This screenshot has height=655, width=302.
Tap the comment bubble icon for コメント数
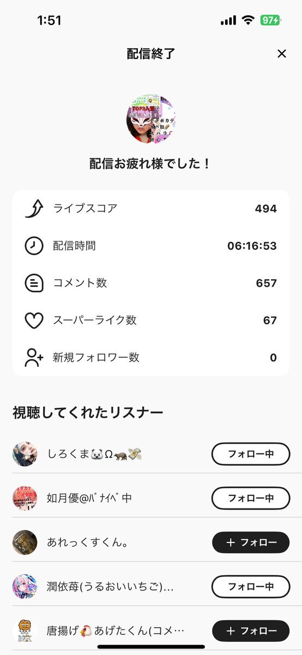(x=34, y=283)
